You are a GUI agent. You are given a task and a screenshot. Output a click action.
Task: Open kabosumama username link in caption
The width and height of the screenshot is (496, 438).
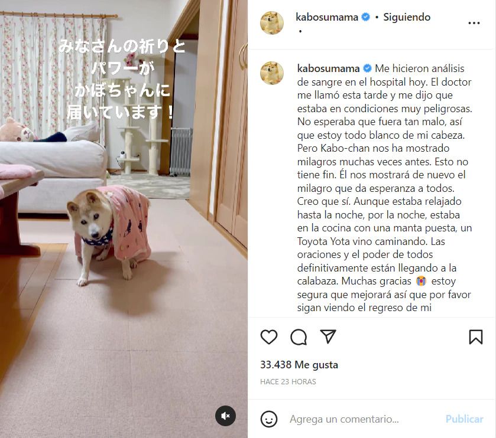tap(328, 68)
